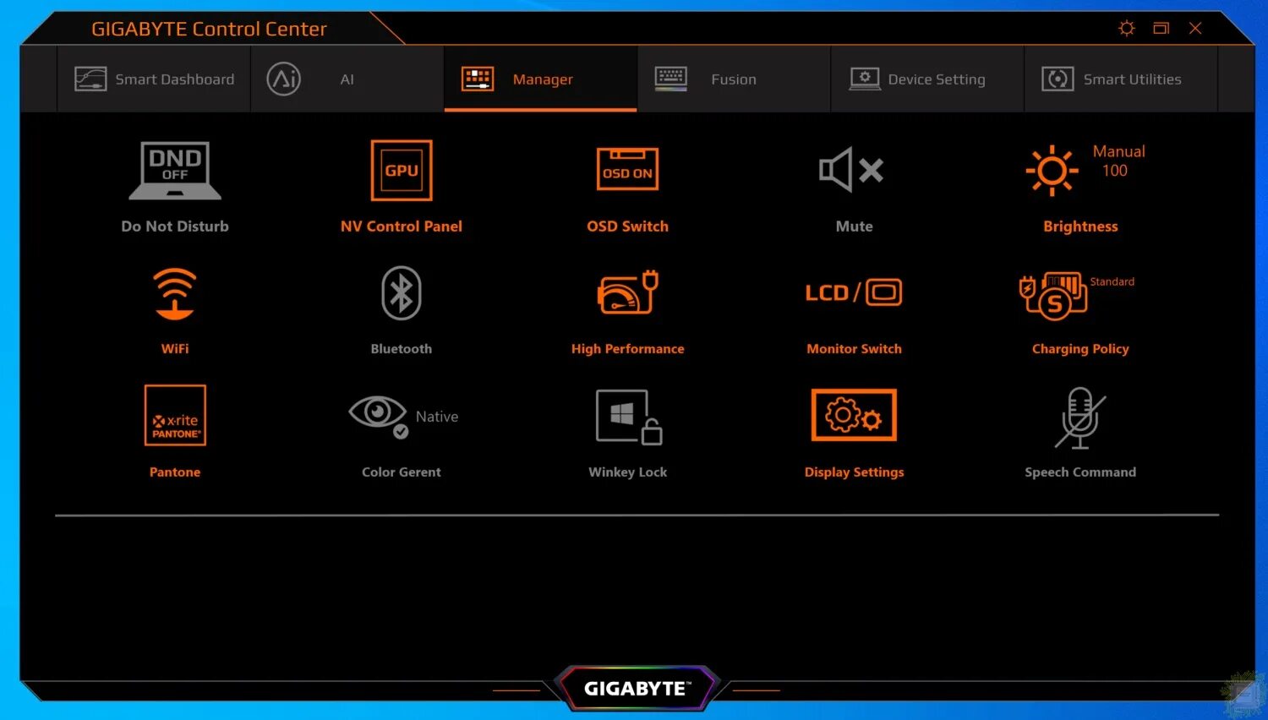
Task: Click the Do Not Disturb label
Action: 175,226
